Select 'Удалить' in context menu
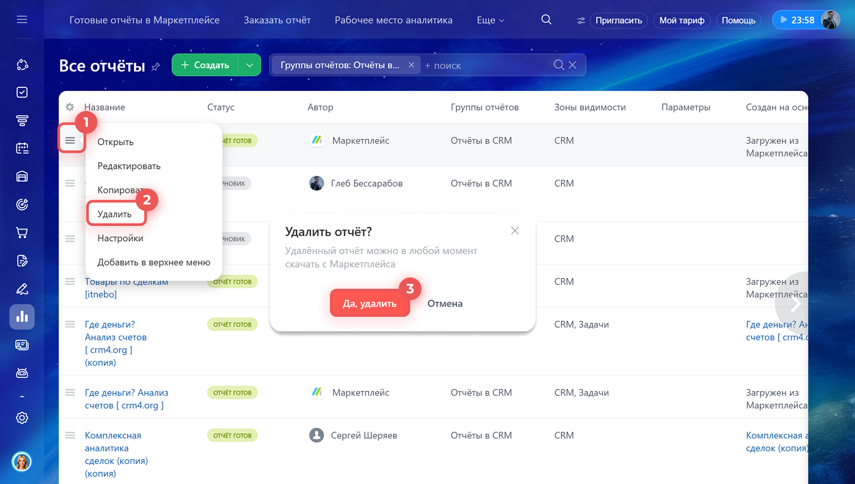 tap(115, 214)
